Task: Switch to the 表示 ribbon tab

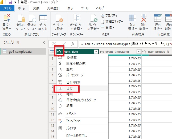Action: (x=70, y=8)
